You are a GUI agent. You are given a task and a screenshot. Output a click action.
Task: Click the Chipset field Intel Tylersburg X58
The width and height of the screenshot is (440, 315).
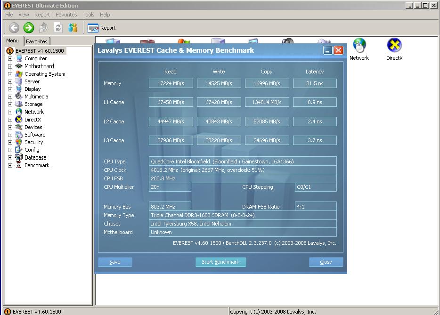(243, 224)
